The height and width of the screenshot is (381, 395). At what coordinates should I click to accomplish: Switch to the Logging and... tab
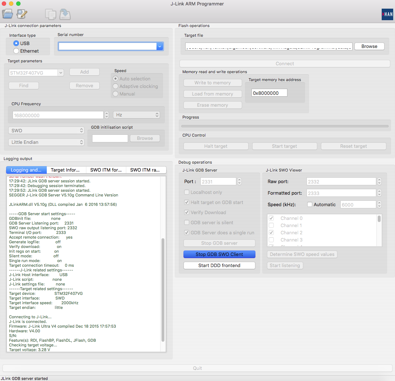26,170
